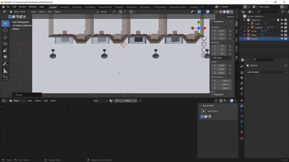
Task: Select the Cursor tool
Action: 5,30
